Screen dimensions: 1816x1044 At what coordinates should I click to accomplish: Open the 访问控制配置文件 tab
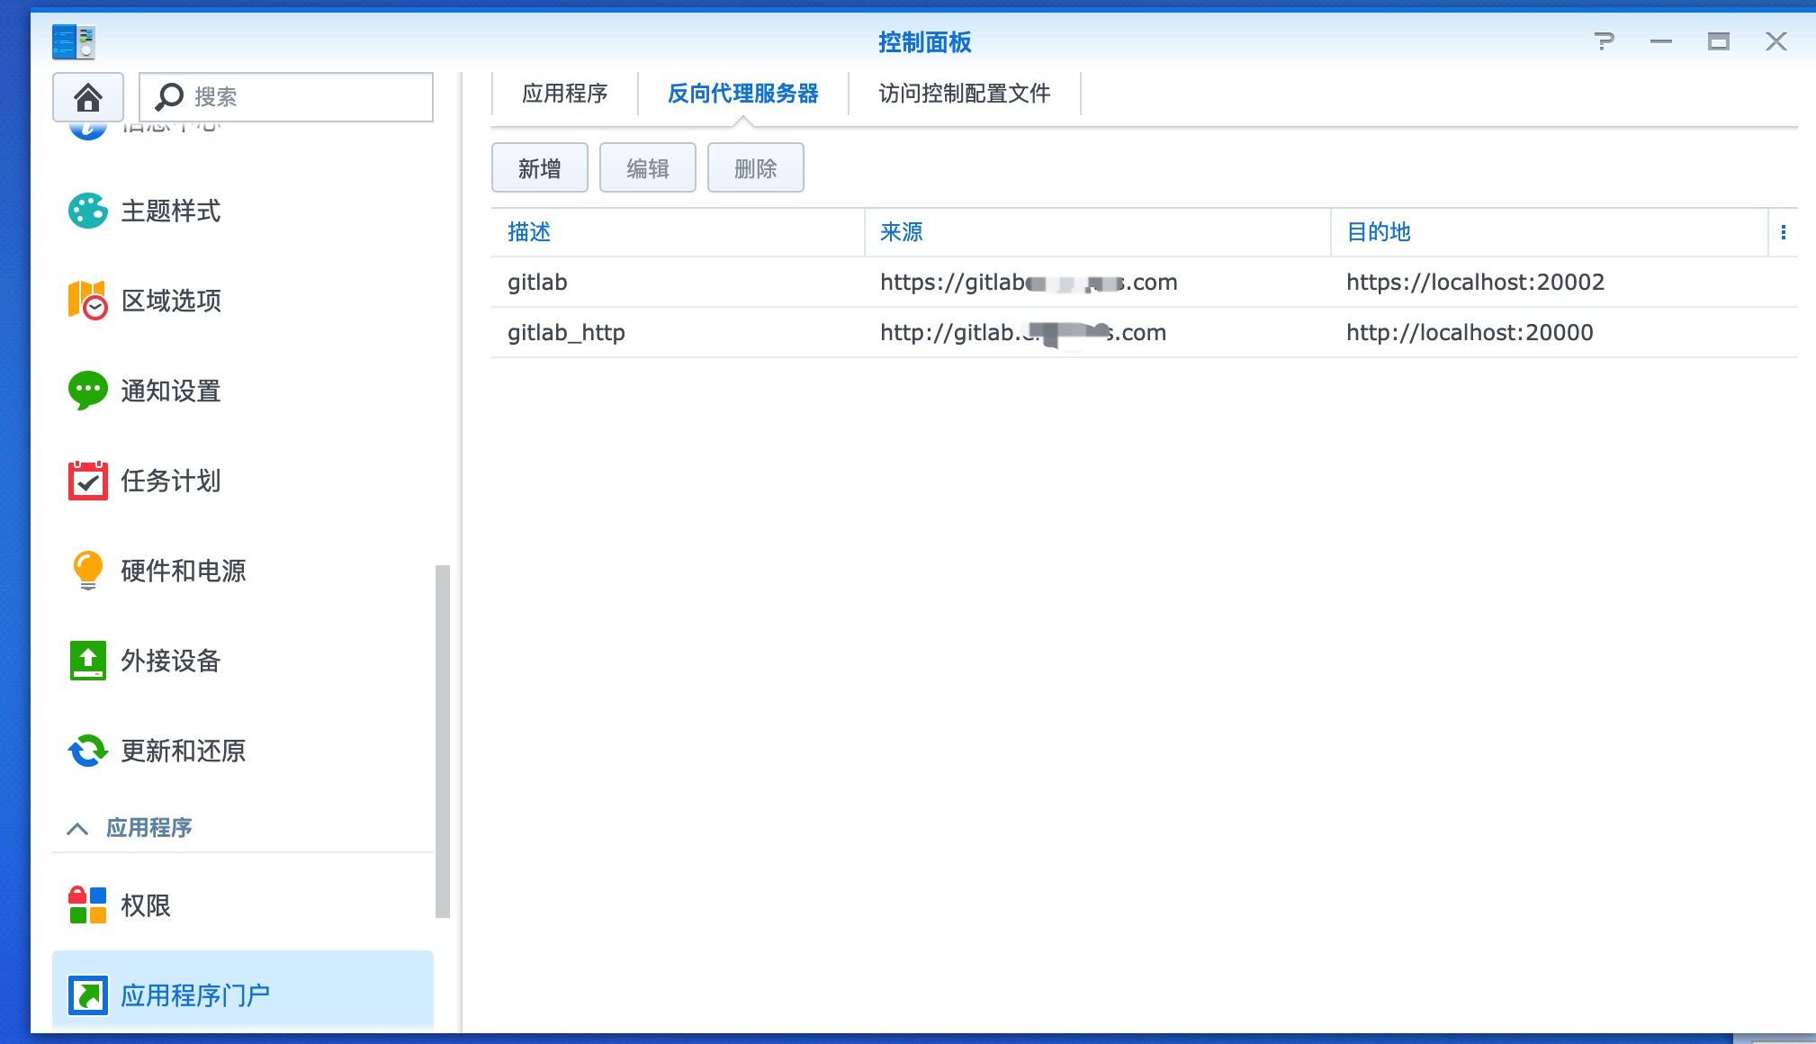click(x=965, y=94)
